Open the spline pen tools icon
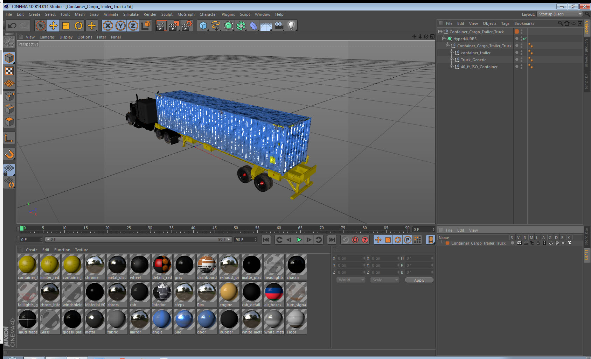The image size is (591, 359). tap(216, 26)
